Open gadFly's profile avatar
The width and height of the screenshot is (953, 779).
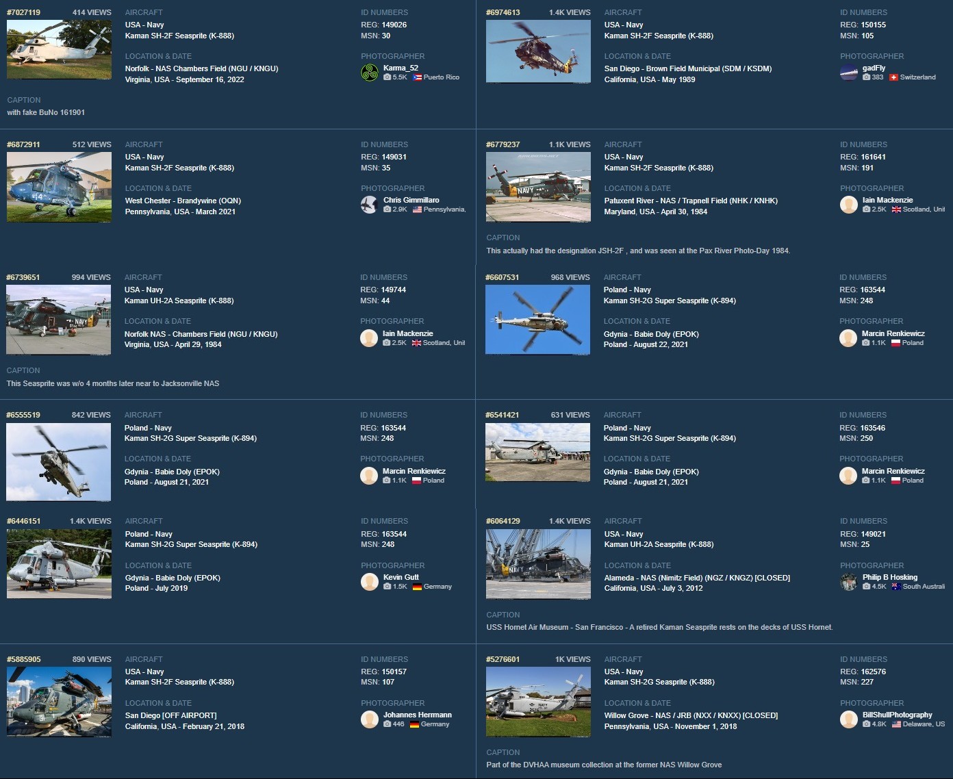pyautogui.click(x=848, y=71)
